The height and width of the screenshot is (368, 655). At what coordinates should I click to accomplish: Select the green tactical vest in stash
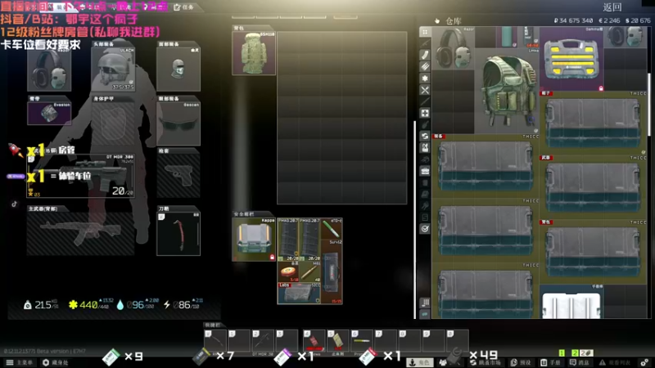coord(507,91)
